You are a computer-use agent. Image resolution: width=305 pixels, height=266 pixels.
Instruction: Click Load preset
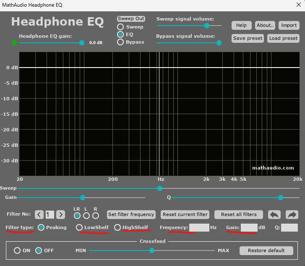283,38
